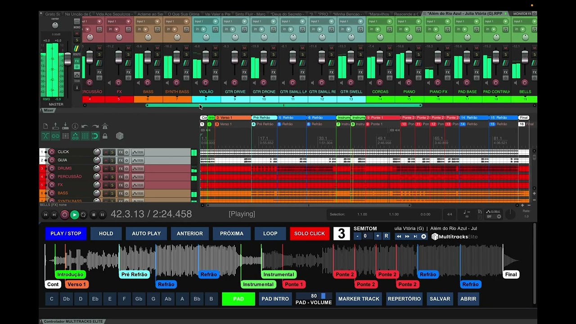Open Input 1 dropdown on SYNTH BASS strip
The height and width of the screenshot is (324, 576).
point(177,21)
